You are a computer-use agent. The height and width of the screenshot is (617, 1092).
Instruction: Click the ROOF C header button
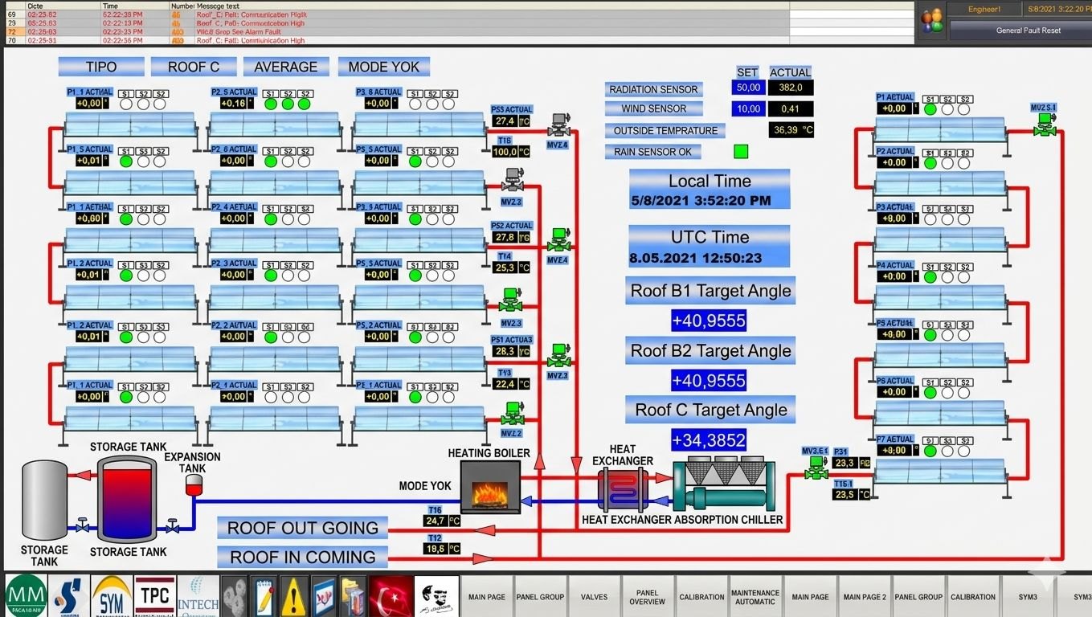pyautogui.click(x=193, y=67)
